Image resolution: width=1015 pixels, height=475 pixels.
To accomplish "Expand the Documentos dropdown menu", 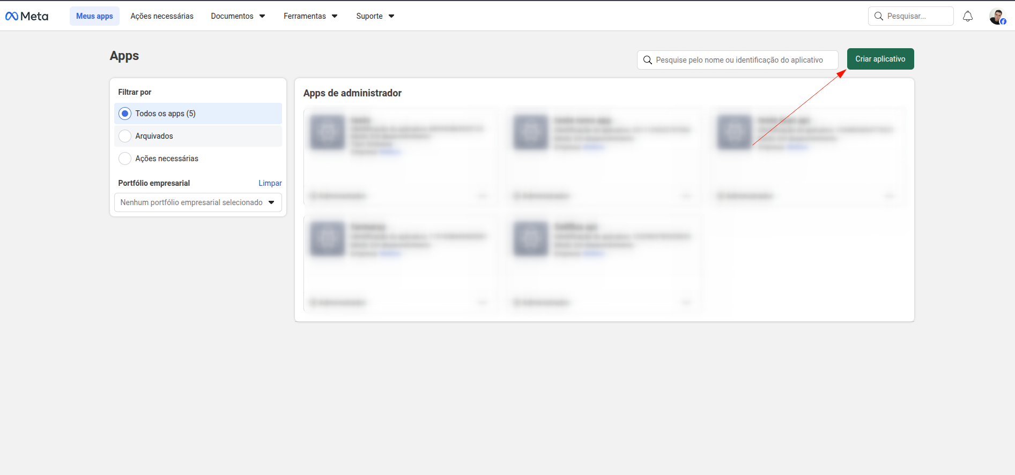I will click(238, 16).
